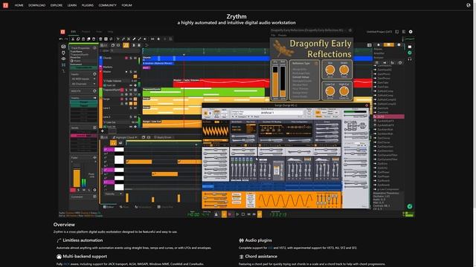Open the language globe icon in the header

coord(468,5)
